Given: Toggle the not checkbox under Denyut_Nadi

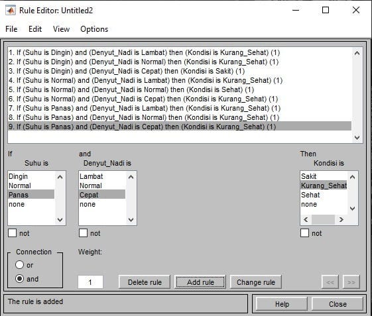Looking at the screenshot, I should coord(83,233).
